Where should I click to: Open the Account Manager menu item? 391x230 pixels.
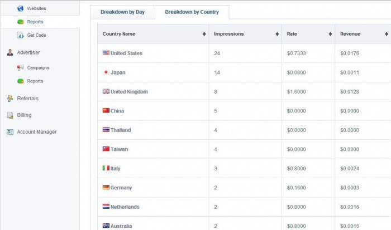coord(36,132)
